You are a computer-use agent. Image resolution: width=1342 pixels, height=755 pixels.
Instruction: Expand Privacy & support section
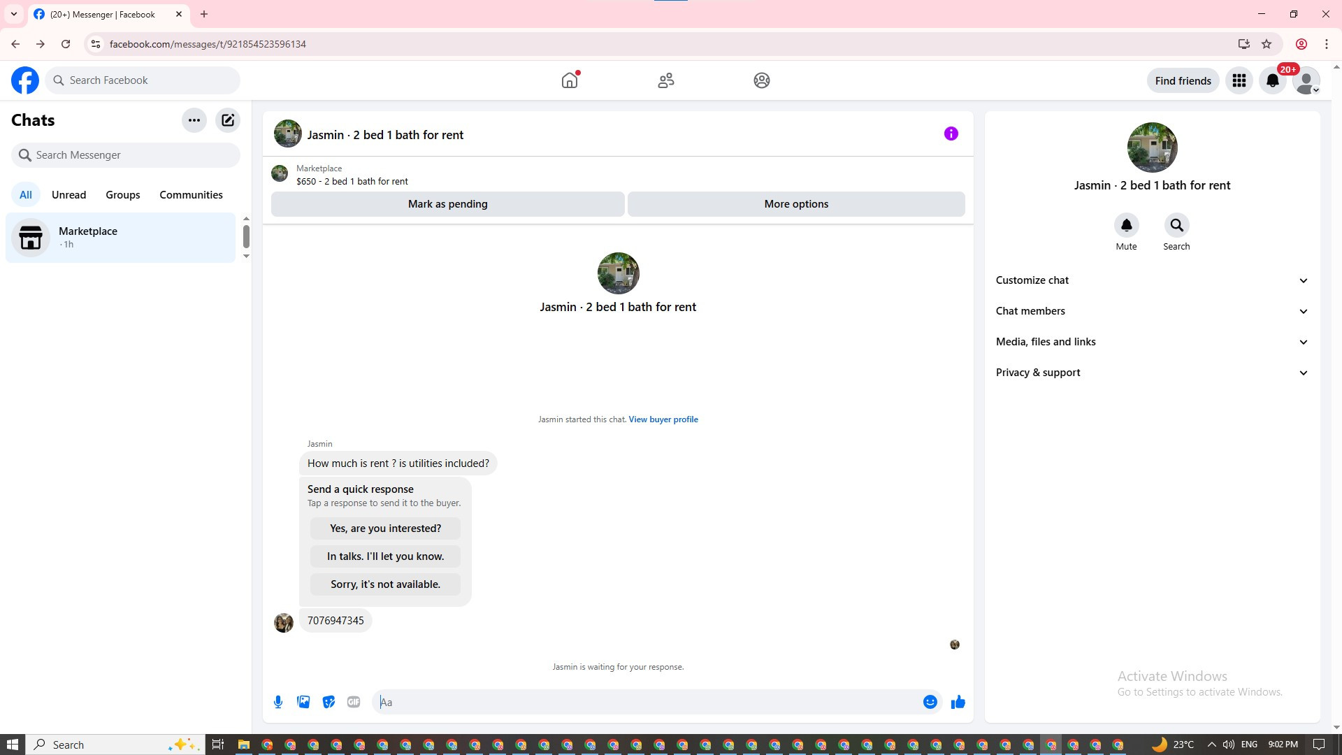pos(1152,373)
